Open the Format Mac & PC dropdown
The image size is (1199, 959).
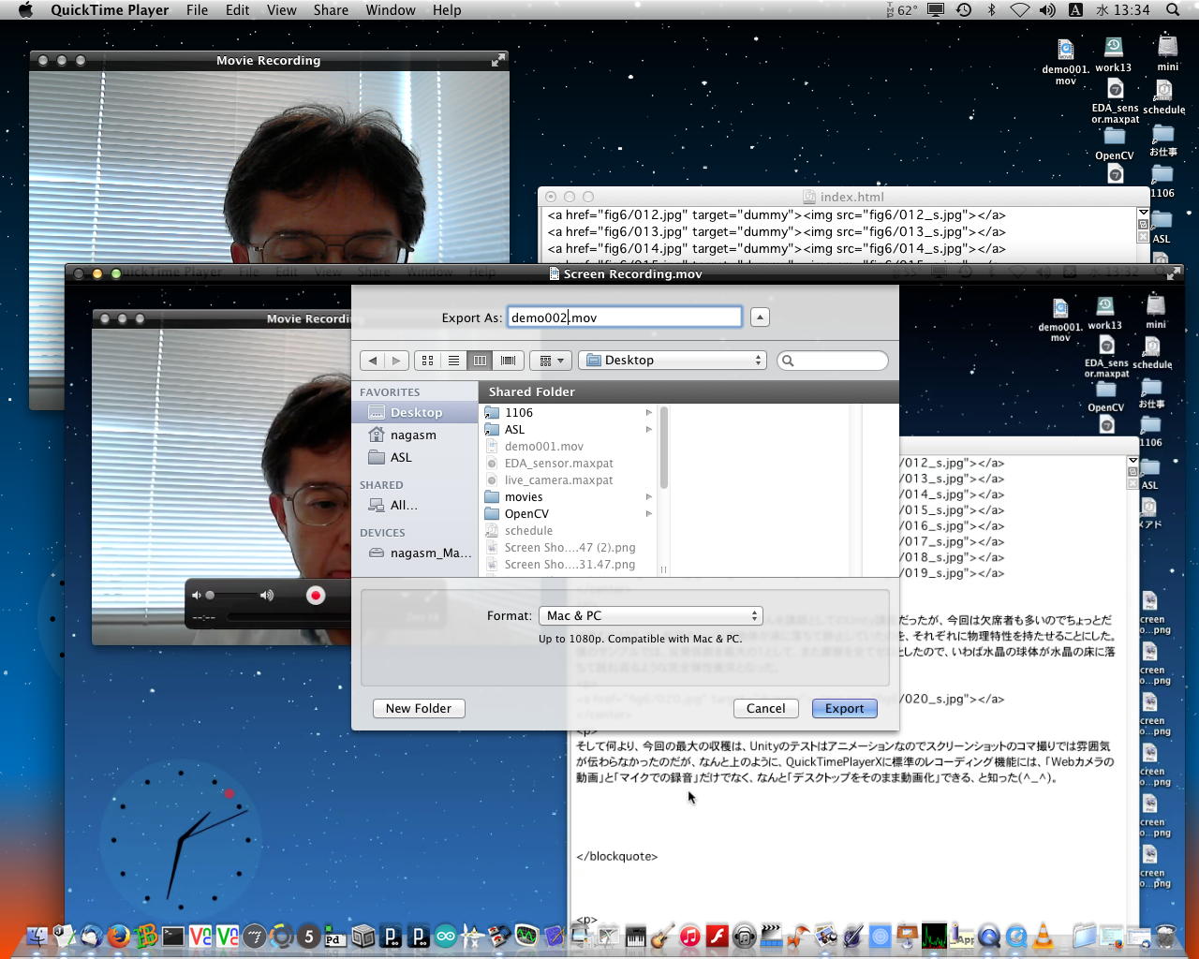coord(651,615)
